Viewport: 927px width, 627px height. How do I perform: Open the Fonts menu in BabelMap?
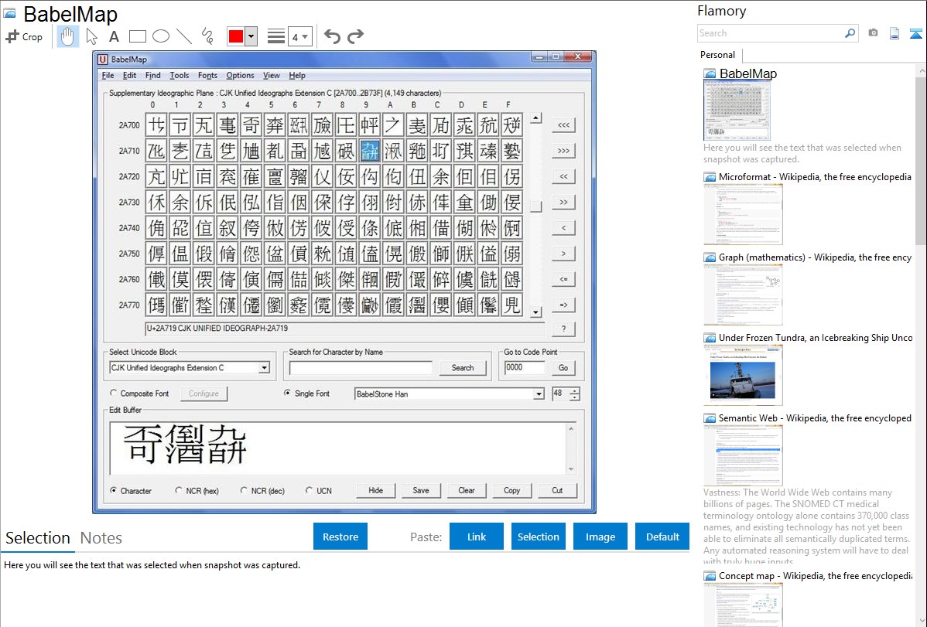tap(207, 76)
